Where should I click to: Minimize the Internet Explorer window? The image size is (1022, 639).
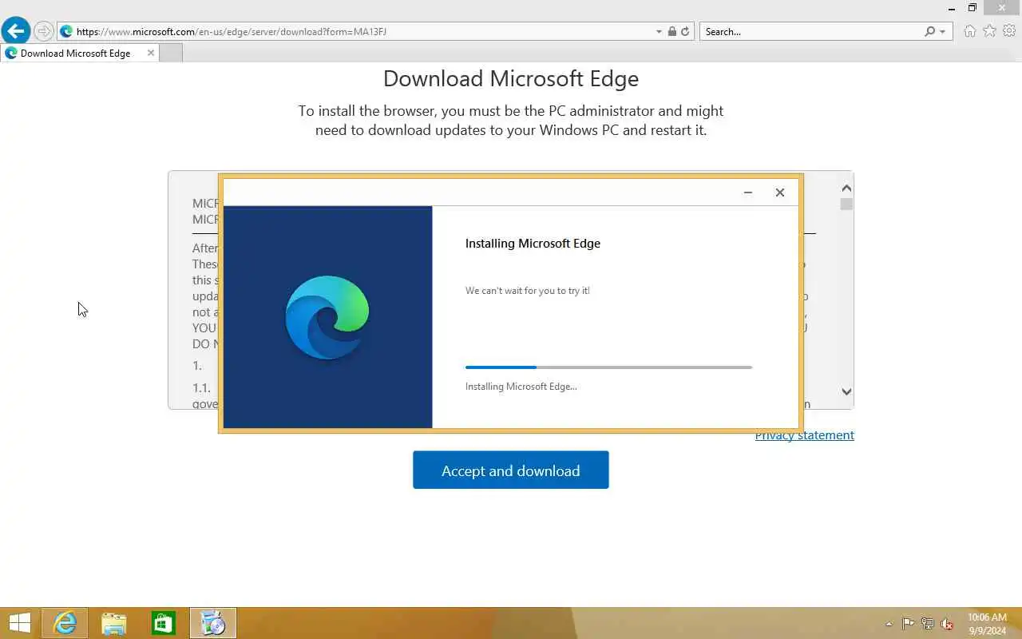[x=952, y=8]
